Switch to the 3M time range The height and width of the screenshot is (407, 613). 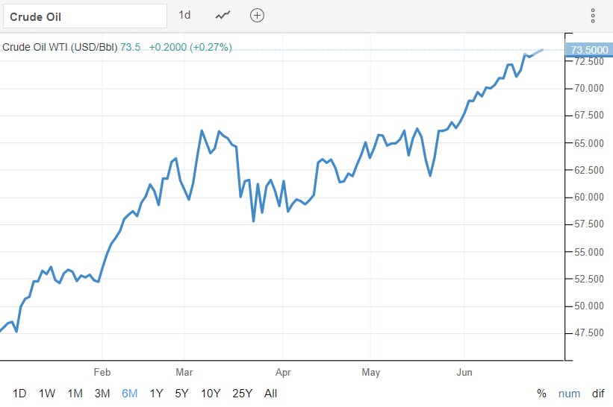(x=102, y=393)
